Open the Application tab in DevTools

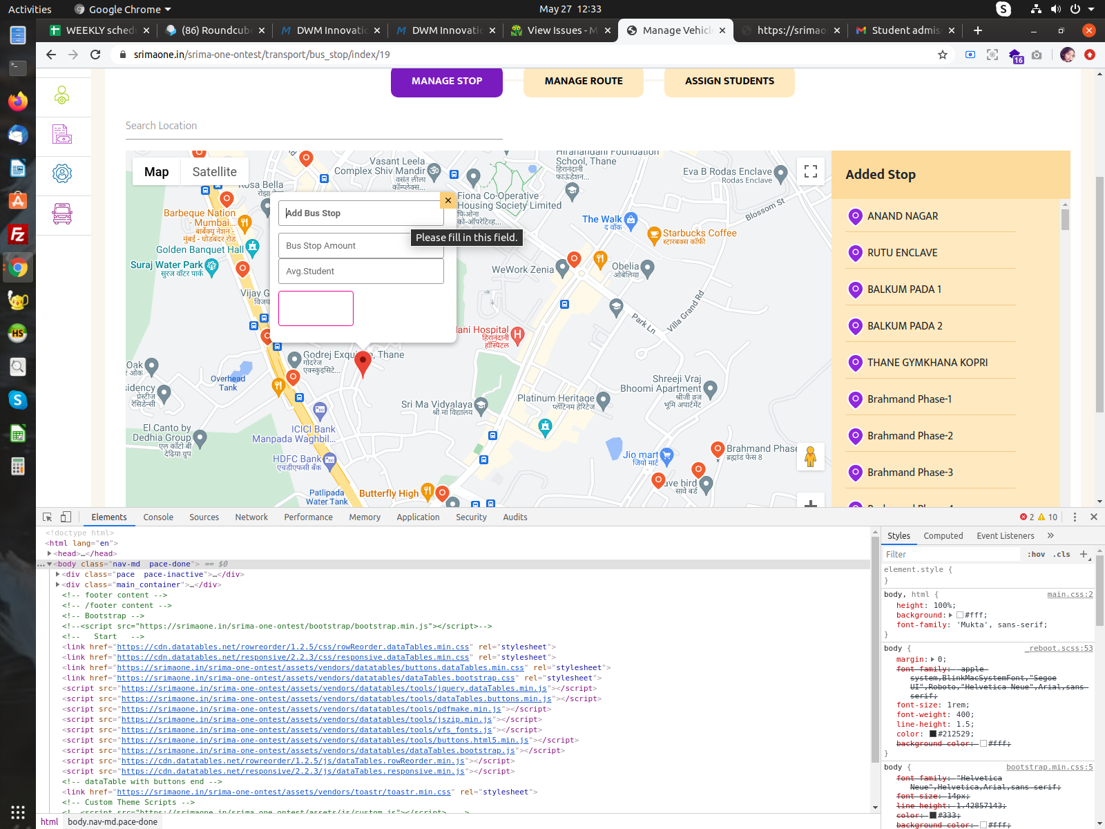point(418,517)
